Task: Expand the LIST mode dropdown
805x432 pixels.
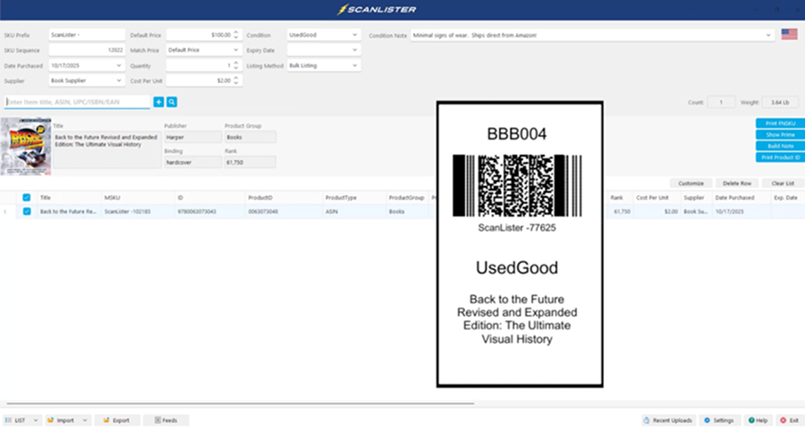Action: 36,420
